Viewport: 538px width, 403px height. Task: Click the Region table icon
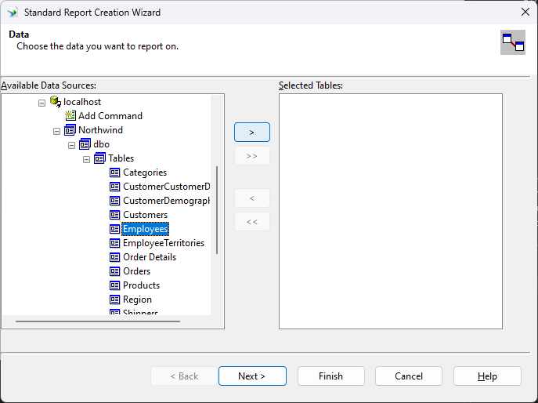(115, 300)
